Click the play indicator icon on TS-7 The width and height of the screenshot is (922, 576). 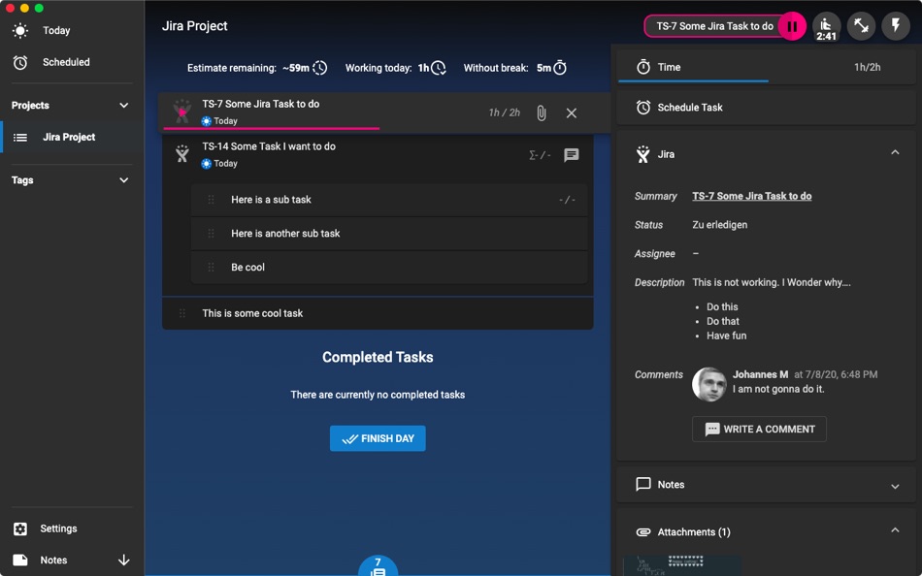pyautogui.click(x=182, y=112)
